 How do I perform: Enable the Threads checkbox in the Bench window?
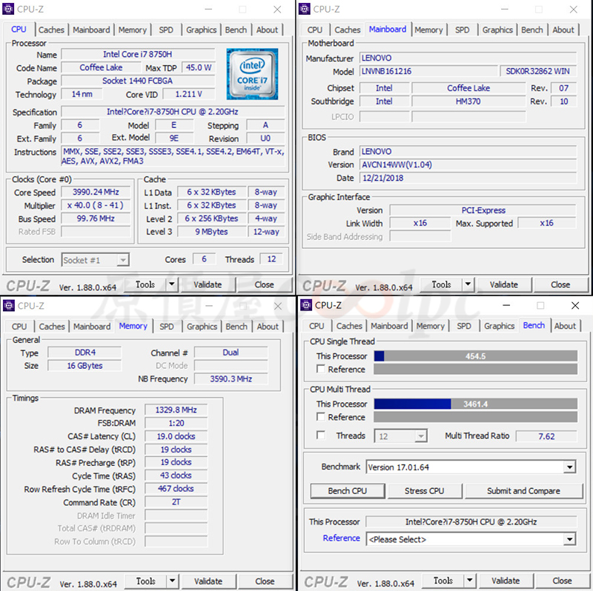coord(321,435)
